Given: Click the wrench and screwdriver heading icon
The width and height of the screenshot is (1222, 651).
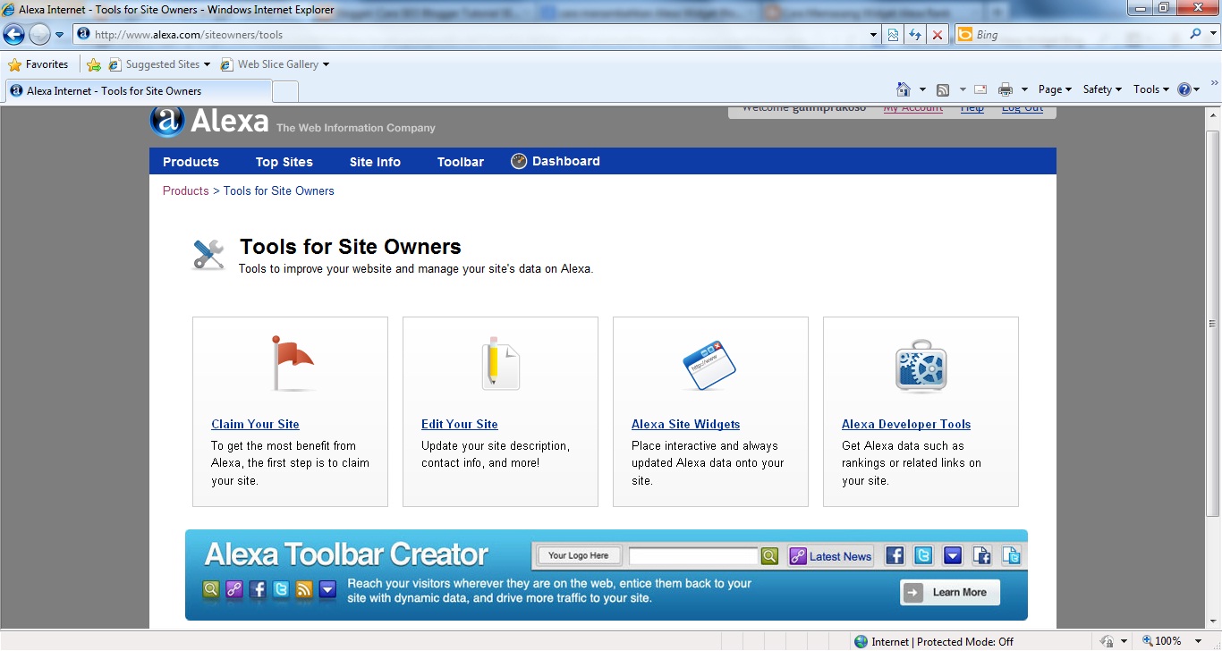Looking at the screenshot, I should click(x=208, y=255).
